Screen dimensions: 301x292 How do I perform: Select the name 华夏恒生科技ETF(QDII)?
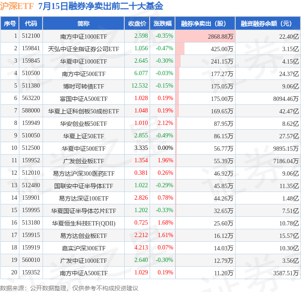click(x=83, y=223)
